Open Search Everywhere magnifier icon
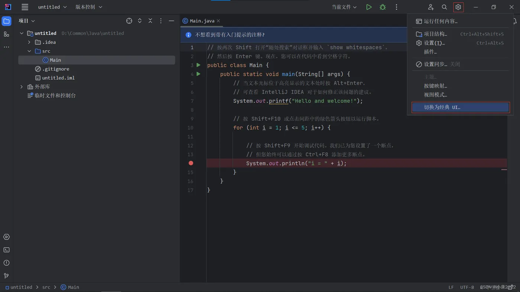The width and height of the screenshot is (520, 292). [x=444, y=7]
